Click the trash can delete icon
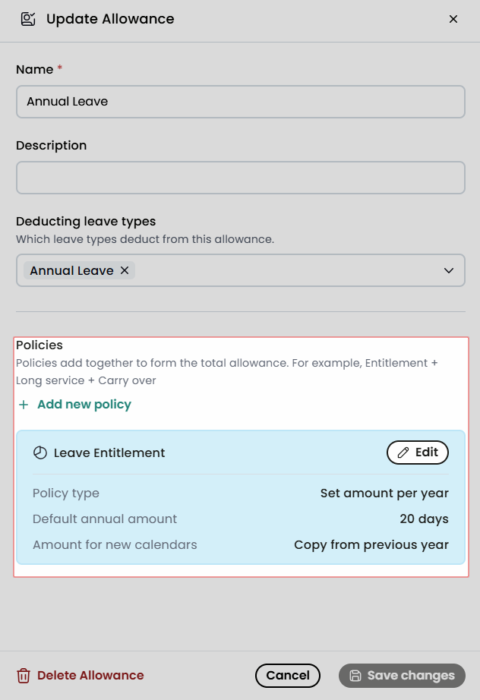This screenshot has height=700, width=480. pyautogui.click(x=24, y=676)
